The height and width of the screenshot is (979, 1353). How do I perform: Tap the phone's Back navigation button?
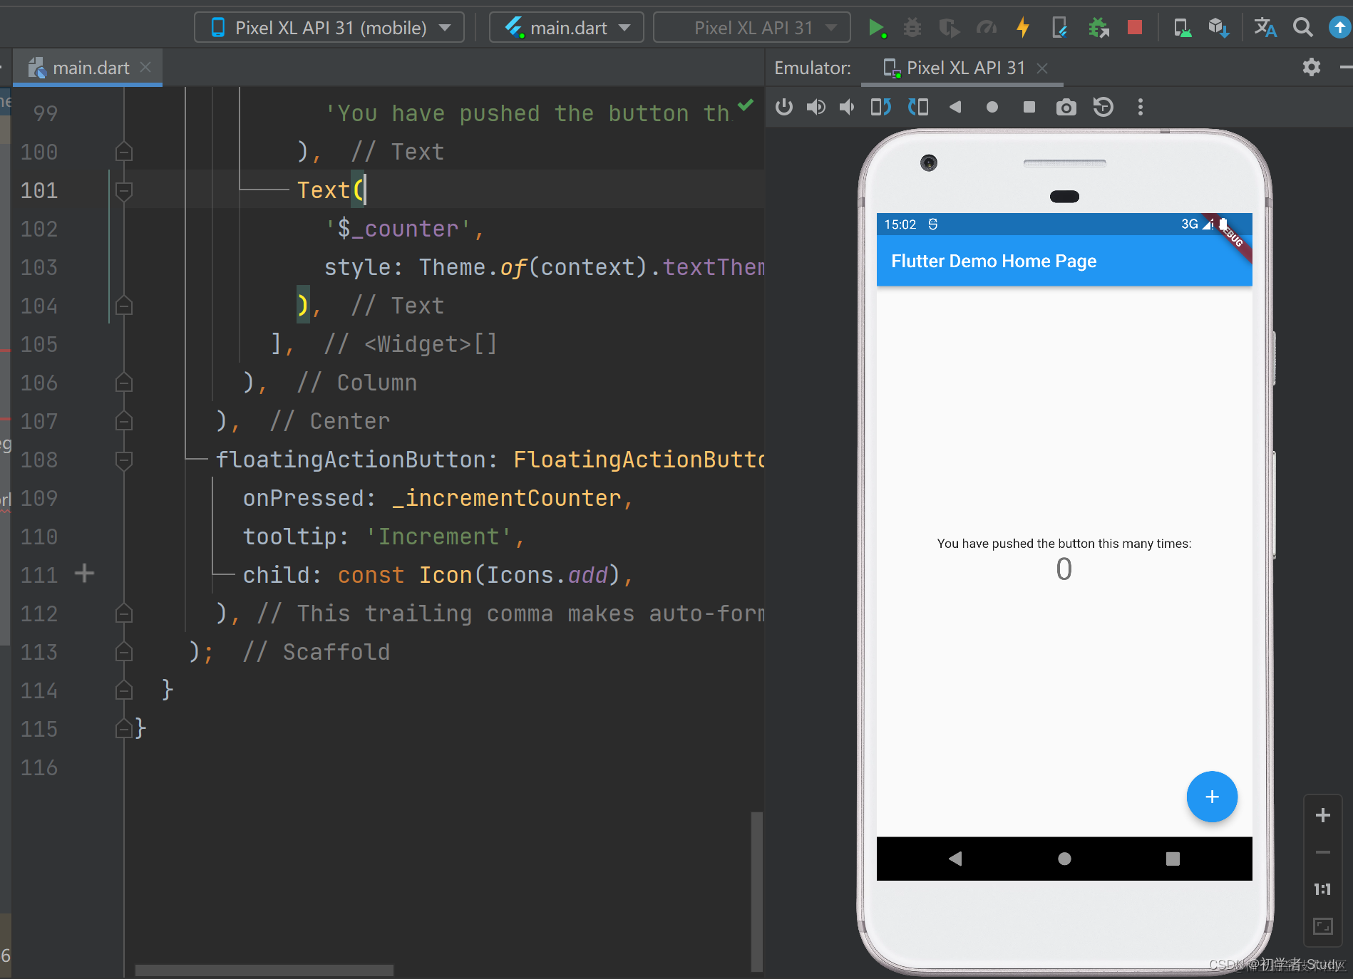(x=956, y=859)
